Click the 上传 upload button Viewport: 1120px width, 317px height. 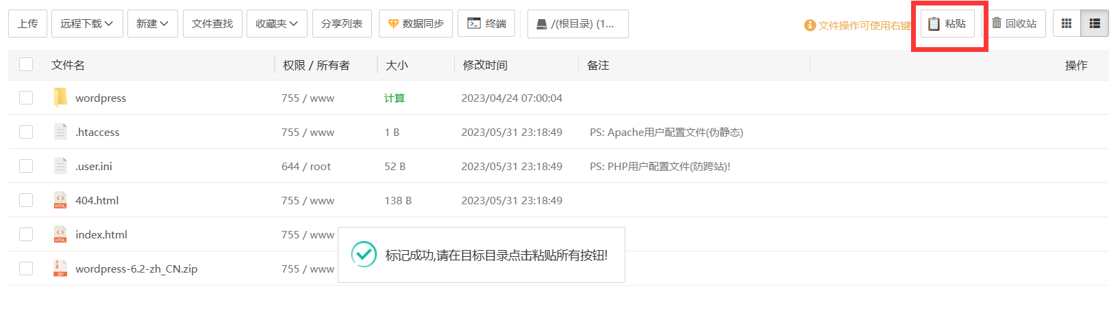click(28, 24)
